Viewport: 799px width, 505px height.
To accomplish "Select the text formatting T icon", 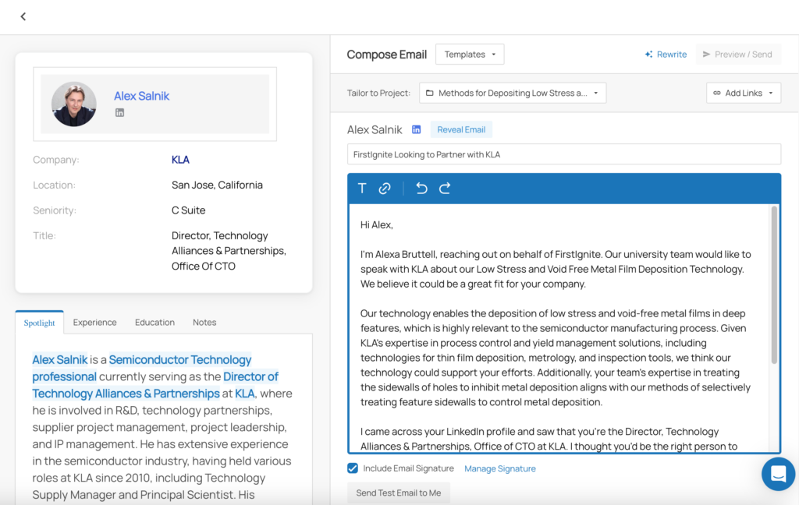I will tap(362, 189).
